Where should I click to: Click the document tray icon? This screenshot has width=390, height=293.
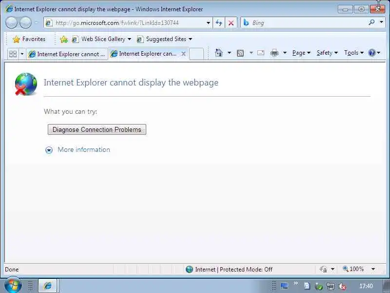point(307,286)
